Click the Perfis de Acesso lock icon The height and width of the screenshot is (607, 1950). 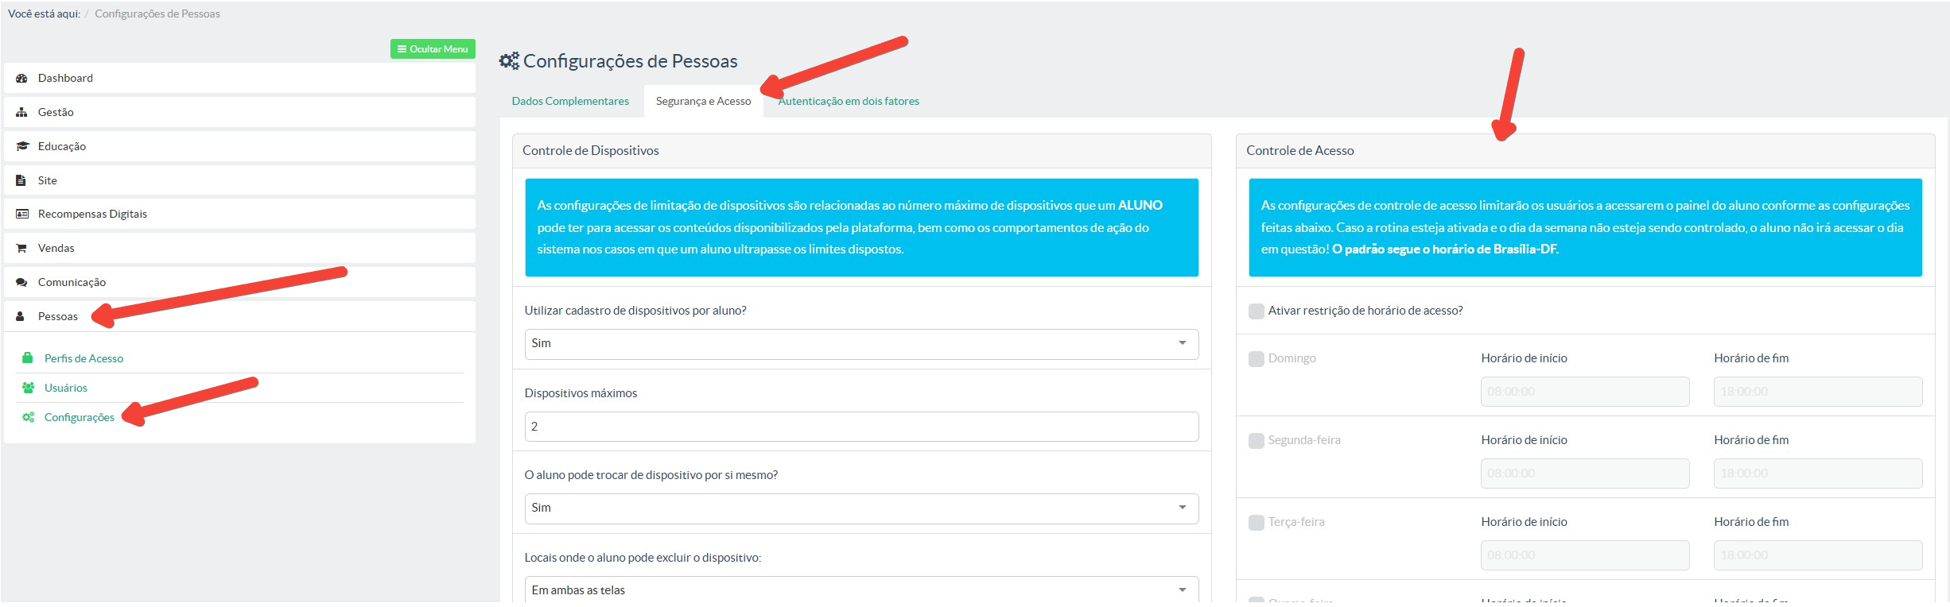28,358
